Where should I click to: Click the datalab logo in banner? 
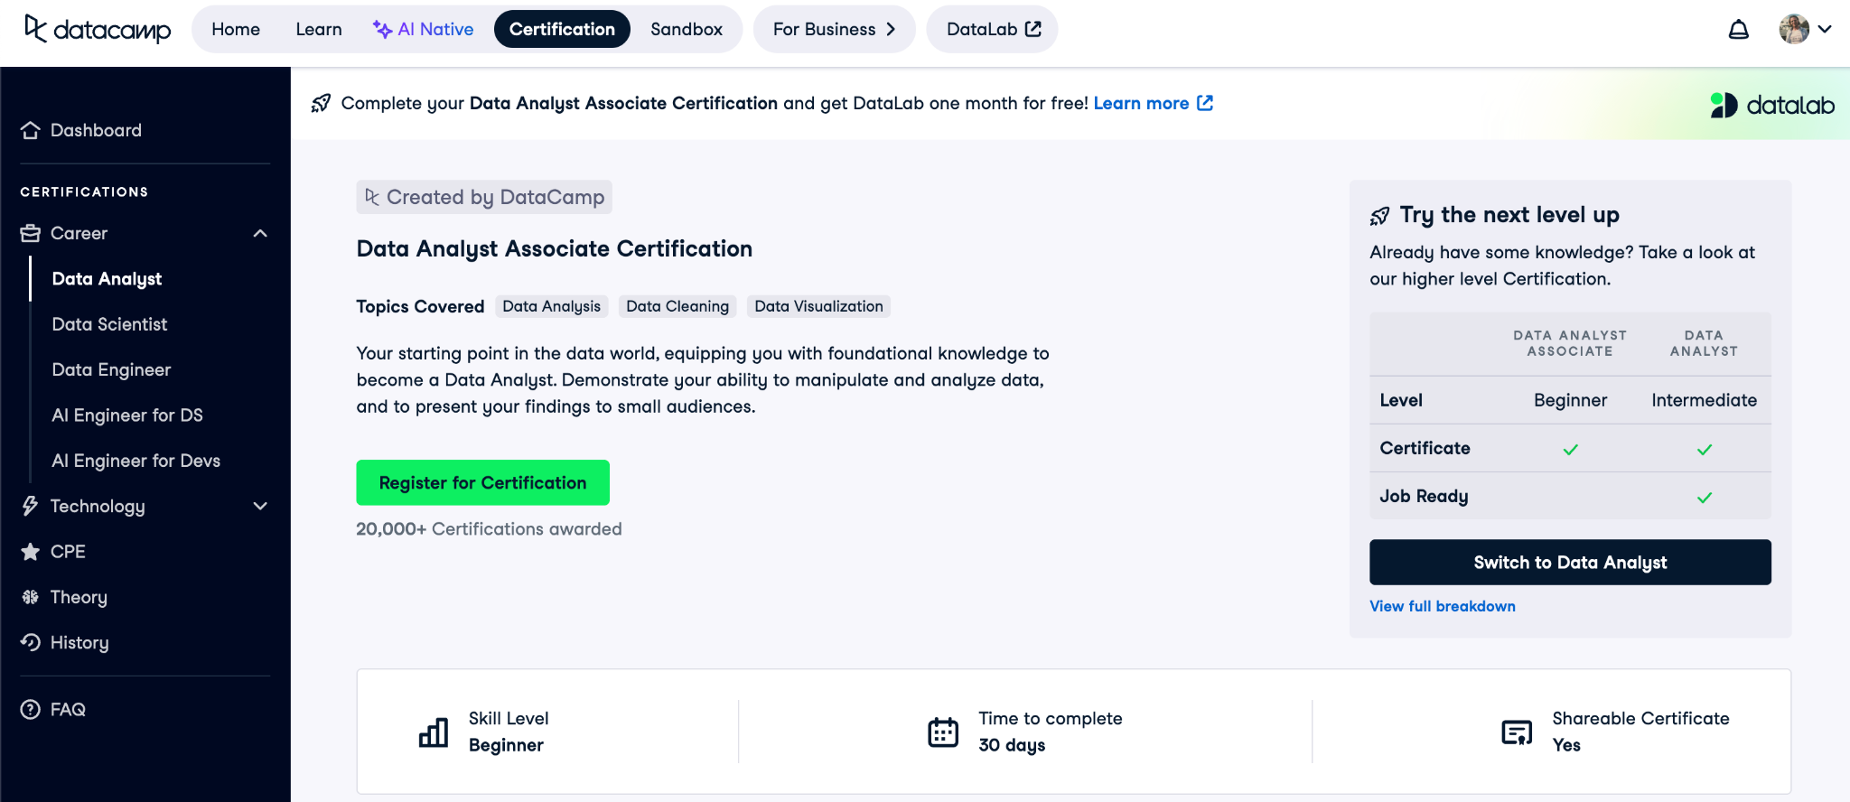1772,106
